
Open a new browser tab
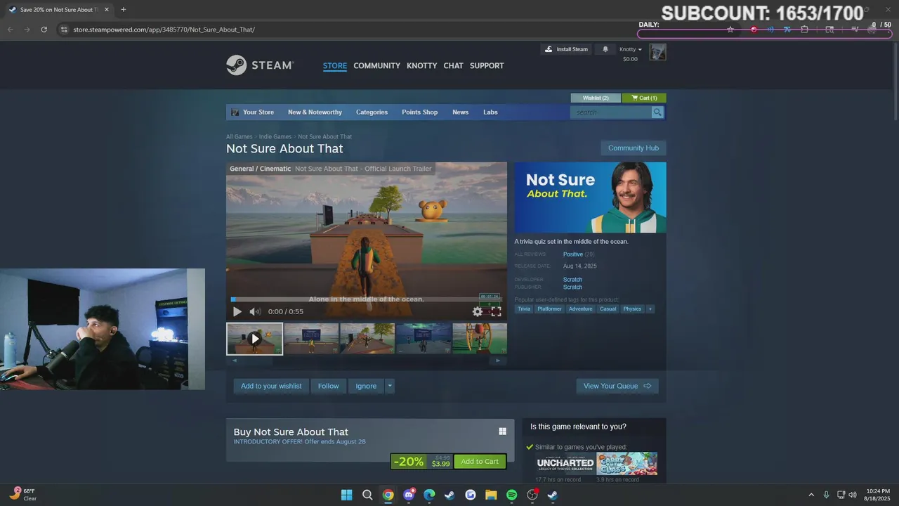(x=124, y=10)
